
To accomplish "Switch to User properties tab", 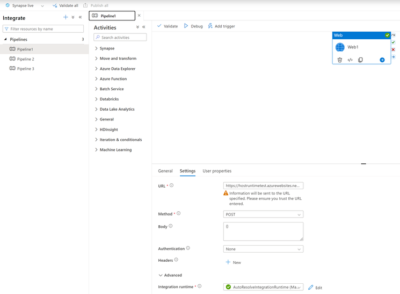I will (x=217, y=171).
